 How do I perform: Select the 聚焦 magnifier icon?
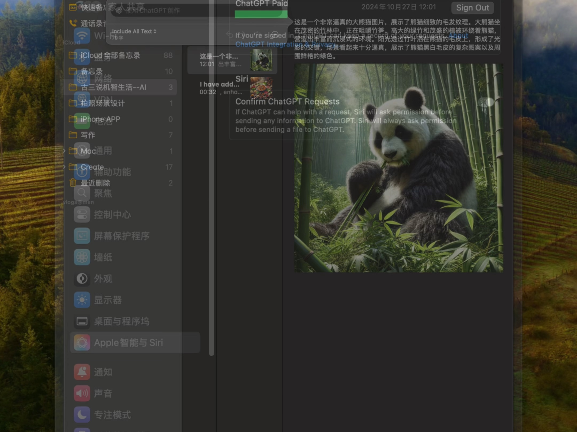82,193
